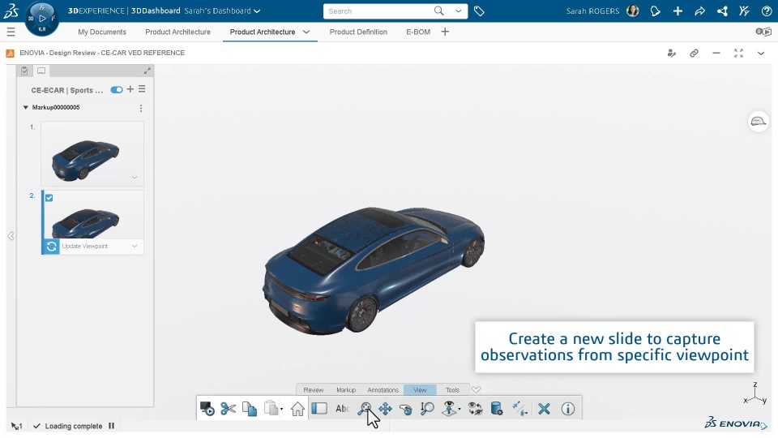Click the search magnifier icon
The height and width of the screenshot is (438, 778).
coord(438,11)
